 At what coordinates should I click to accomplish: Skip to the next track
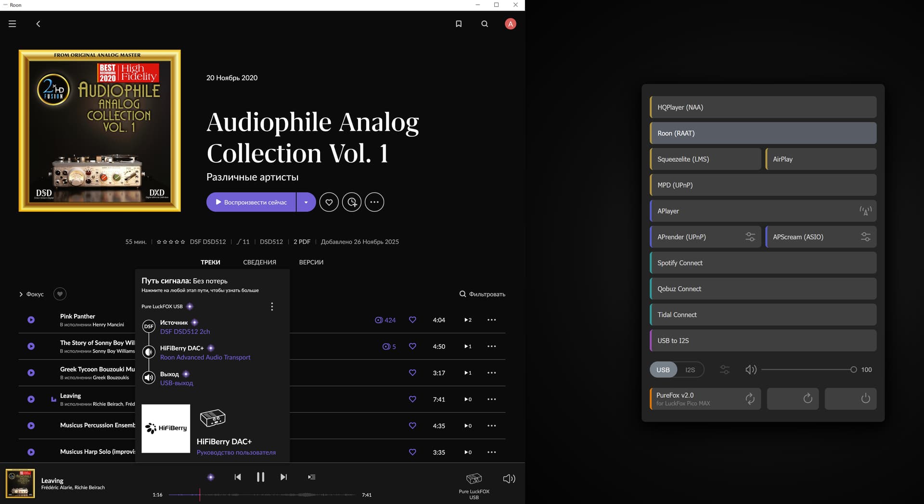click(283, 477)
